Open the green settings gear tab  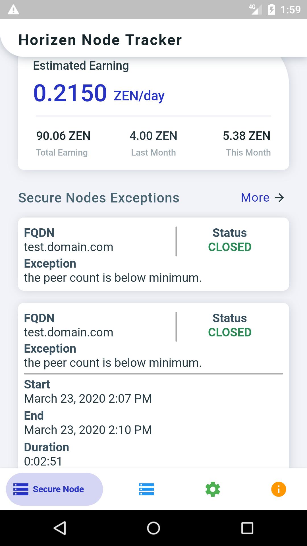click(213, 489)
